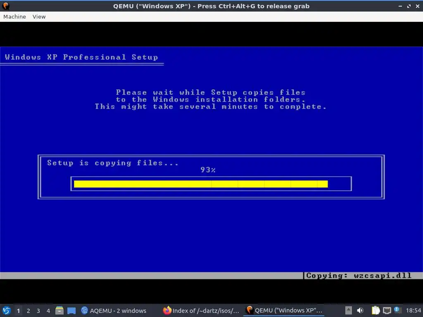The image size is (423, 317).
Task: Click the QEMU icon in the title bar
Action: (x=6, y=6)
